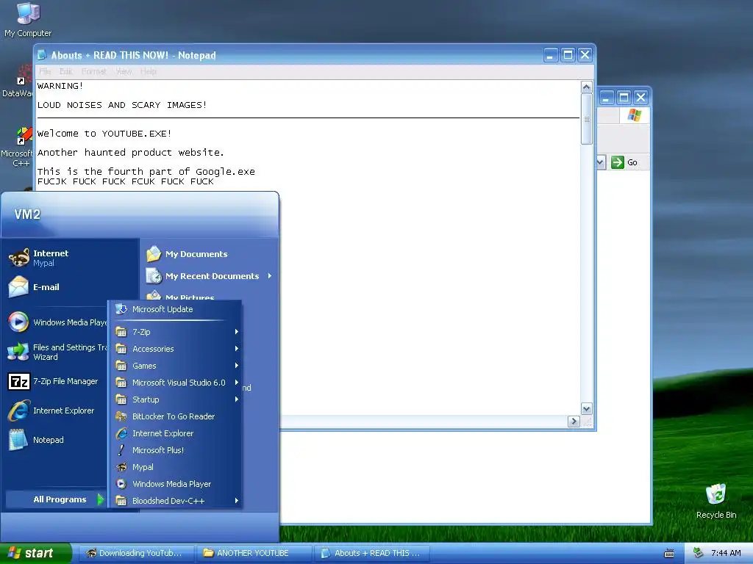Viewport: 753px width, 564px height.
Task: Expand the Games submenu
Action: click(175, 366)
